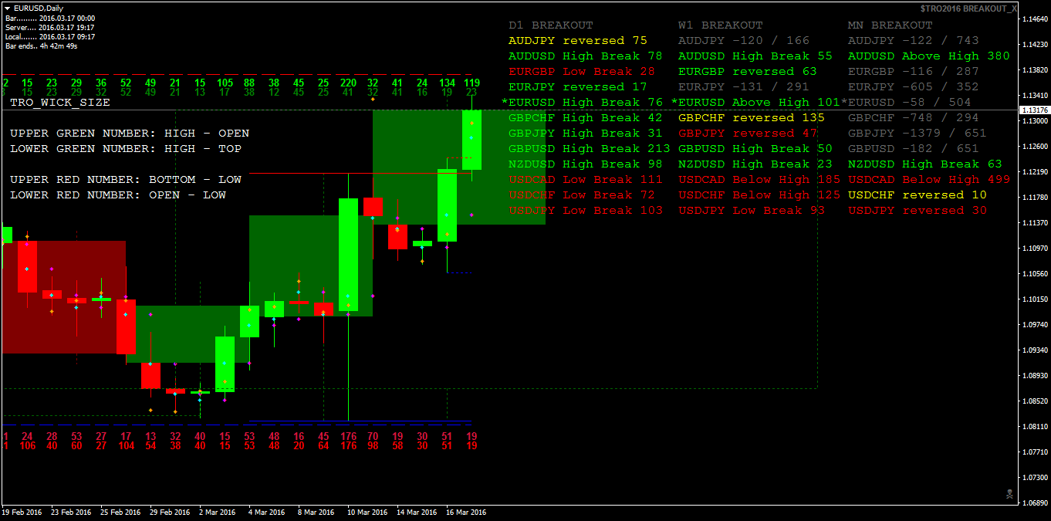Click the 'USDJPY reversed 30' monthly entry
Viewport: 1051px width, 521px height.
(x=918, y=211)
